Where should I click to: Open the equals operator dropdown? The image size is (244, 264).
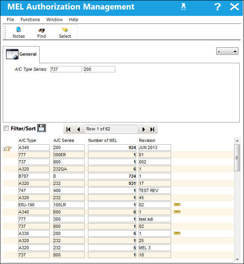tap(227, 51)
